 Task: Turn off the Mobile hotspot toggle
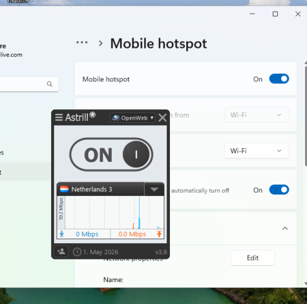(x=279, y=79)
